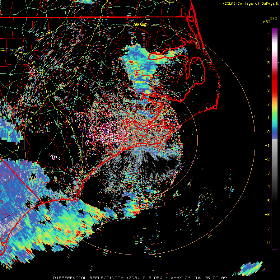Viewport: 280px width, 280px height.
Task: Click the 0 value on the color scale
Action: pos(268,132)
